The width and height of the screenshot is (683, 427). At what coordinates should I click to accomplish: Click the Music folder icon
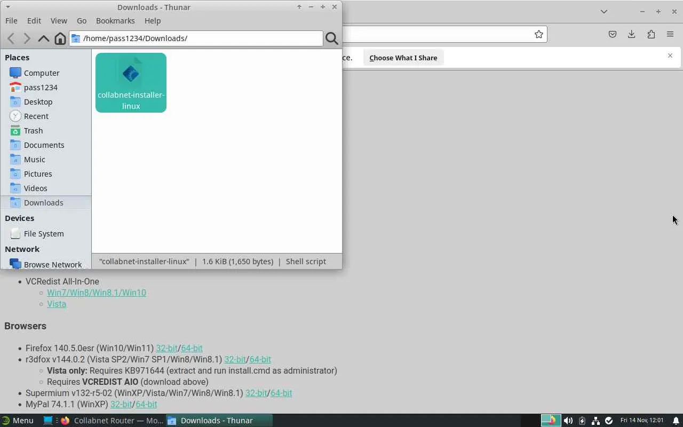(x=15, y=159)
